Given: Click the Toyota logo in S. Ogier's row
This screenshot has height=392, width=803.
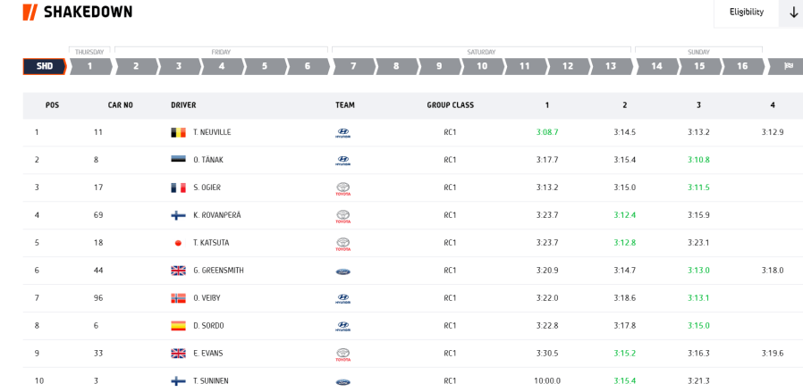Looking at the screenshot, I should point(342,188).
